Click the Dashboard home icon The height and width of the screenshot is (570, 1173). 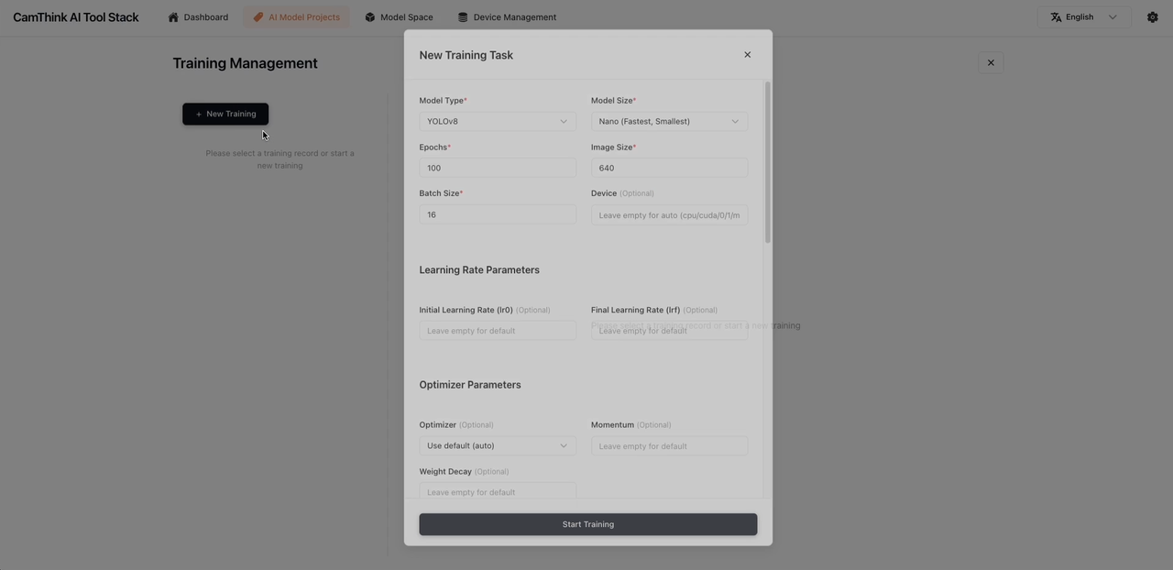(173, 17)
